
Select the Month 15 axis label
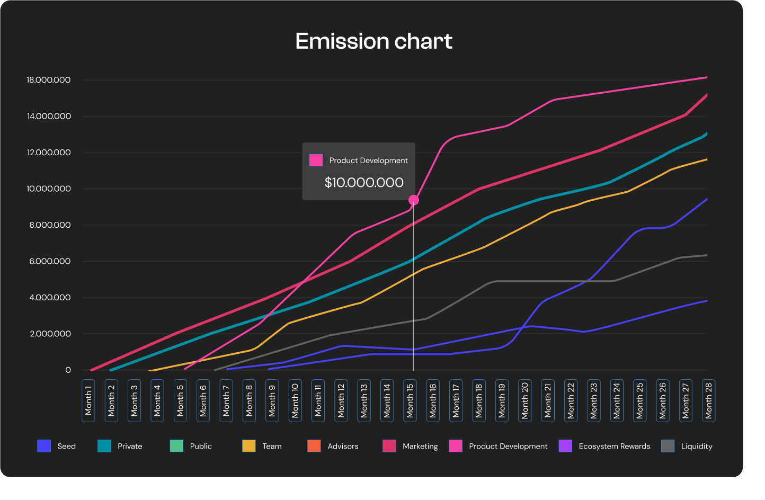coord(410,401)
